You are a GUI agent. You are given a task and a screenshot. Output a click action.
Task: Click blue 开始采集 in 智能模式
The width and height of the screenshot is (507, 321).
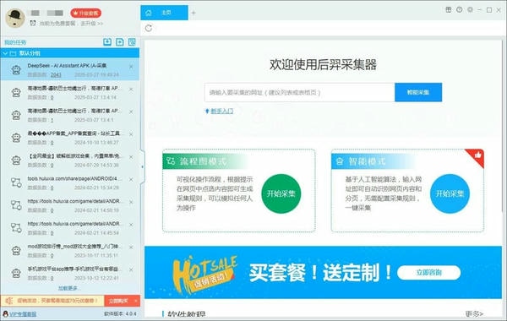[x=450, y=193]
